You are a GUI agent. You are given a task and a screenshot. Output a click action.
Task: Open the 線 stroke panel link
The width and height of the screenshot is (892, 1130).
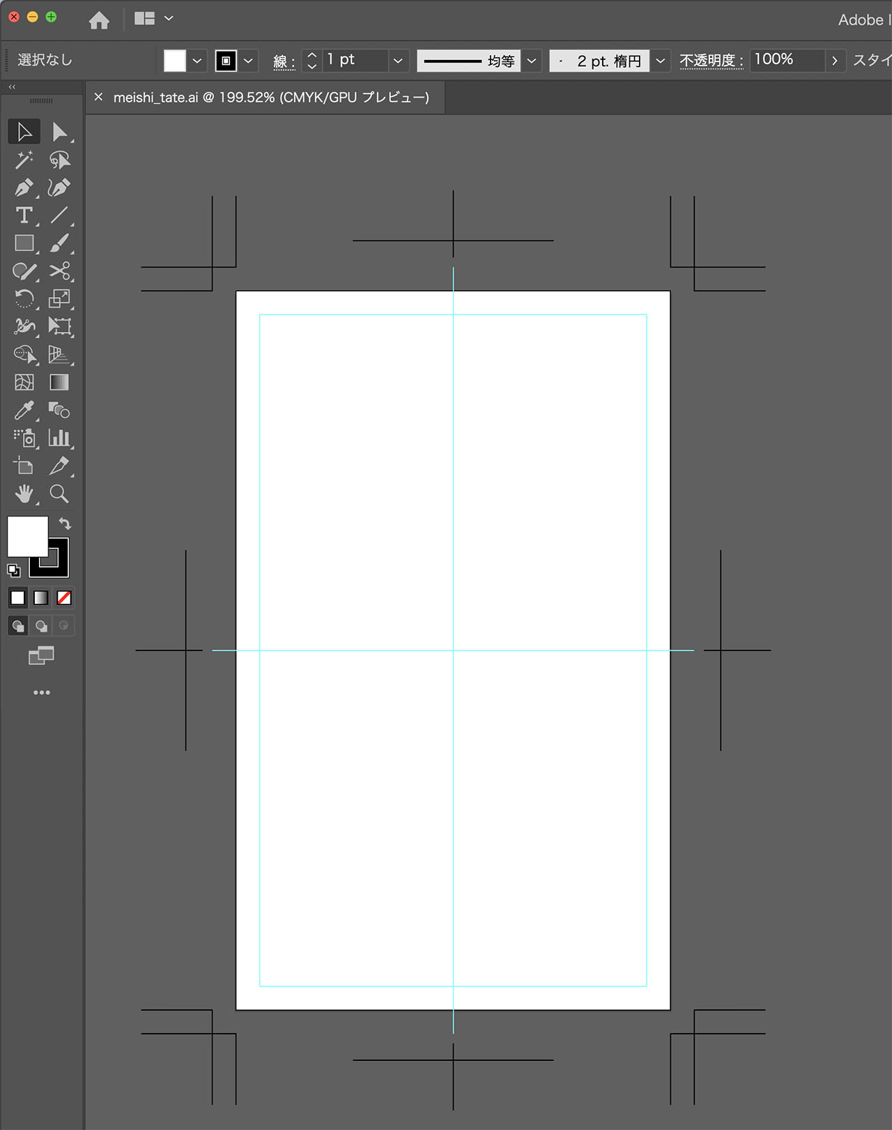[x=284, y=61]
